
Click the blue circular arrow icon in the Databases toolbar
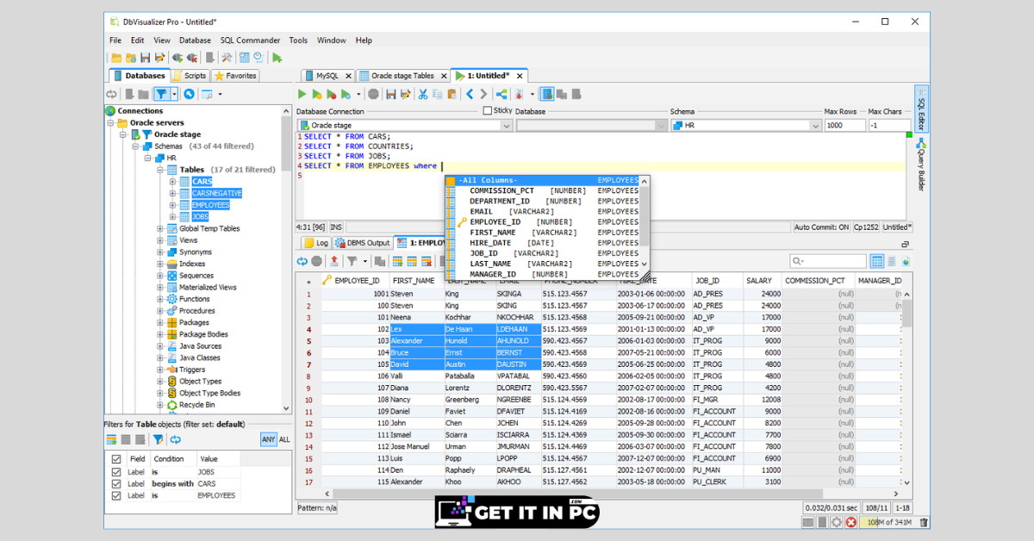(189, 94)
